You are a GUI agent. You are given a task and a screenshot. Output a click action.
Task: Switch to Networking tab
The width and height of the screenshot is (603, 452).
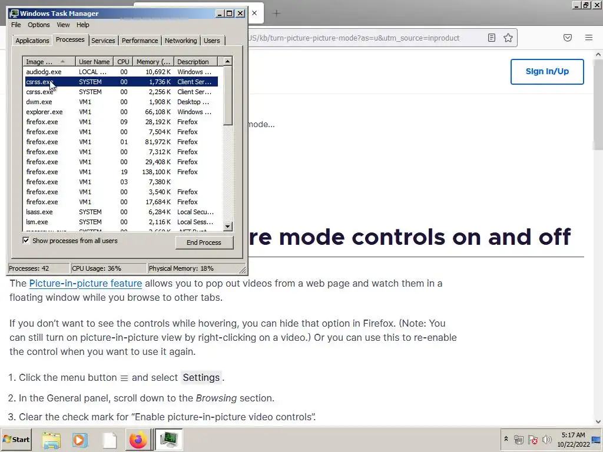[181, 41]
